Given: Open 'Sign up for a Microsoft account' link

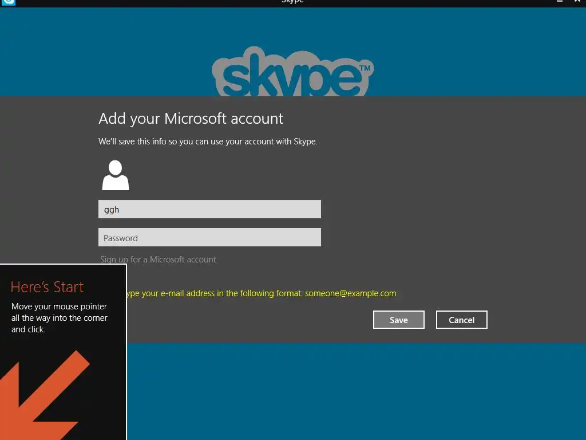Looking at the screenshot, I should pos(158,260).
